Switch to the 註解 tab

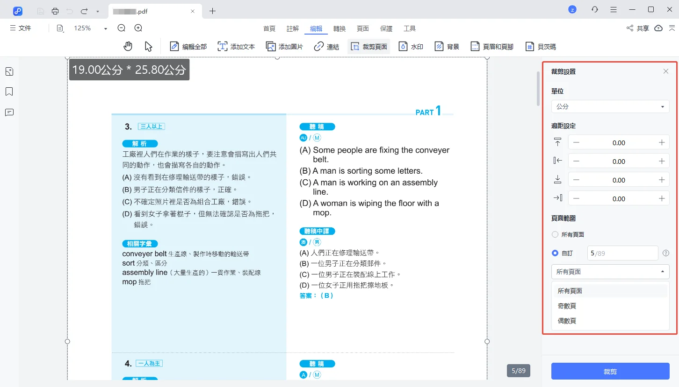coord(293,28)
